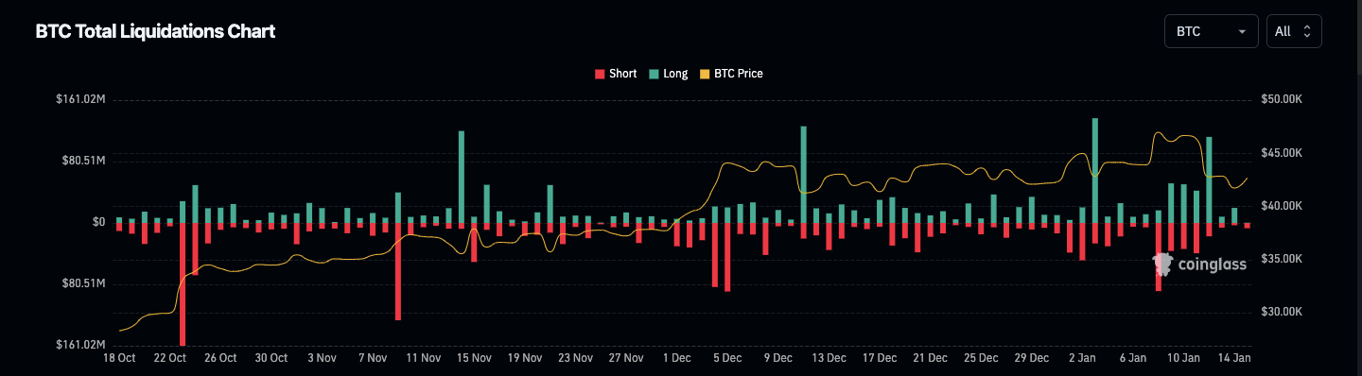Click the 1 Dec date label
1362x376 pixels.
click(677, 358)
